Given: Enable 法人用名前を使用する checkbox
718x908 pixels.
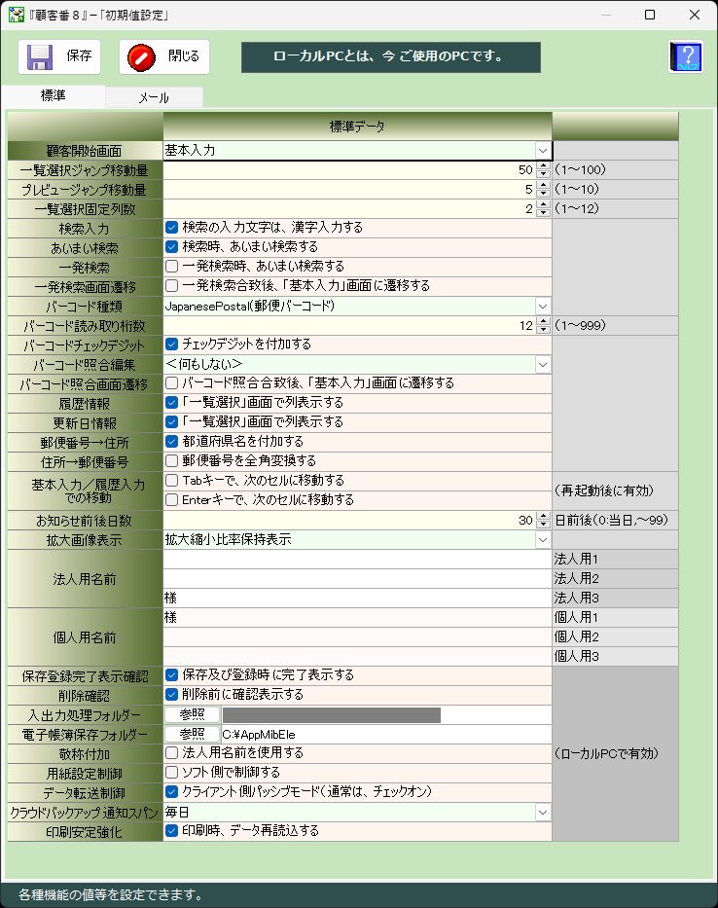Looking at the screenshot, I should click(171, 753).
